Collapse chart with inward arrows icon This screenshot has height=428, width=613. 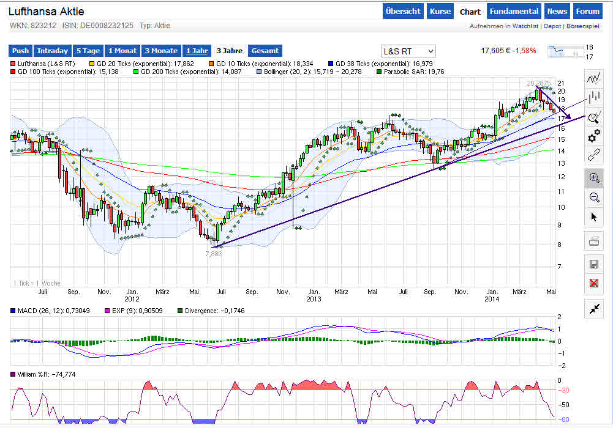(x=594, y=309)
